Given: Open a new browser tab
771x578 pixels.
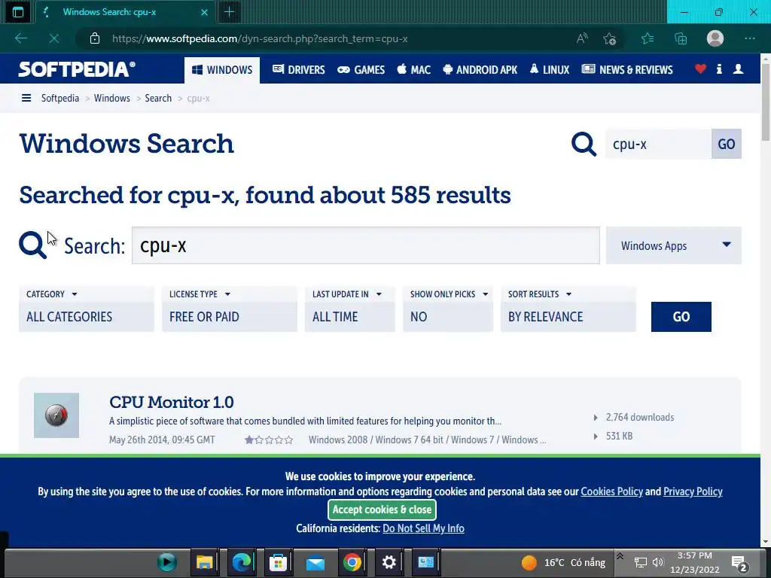Looking at the screenshot, I should click(229, 12).
